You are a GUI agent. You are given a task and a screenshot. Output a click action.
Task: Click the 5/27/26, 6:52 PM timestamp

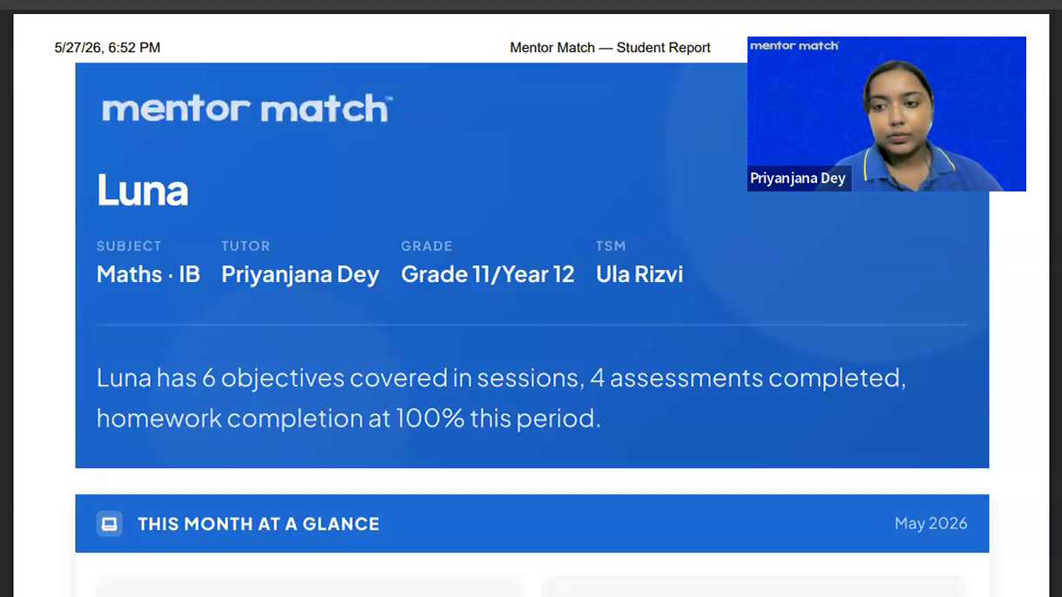(x=107, y=48)
